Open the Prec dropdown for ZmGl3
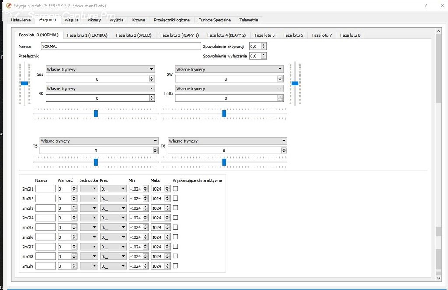This screenshot has width=448, height=290. (x=113, y=208)
